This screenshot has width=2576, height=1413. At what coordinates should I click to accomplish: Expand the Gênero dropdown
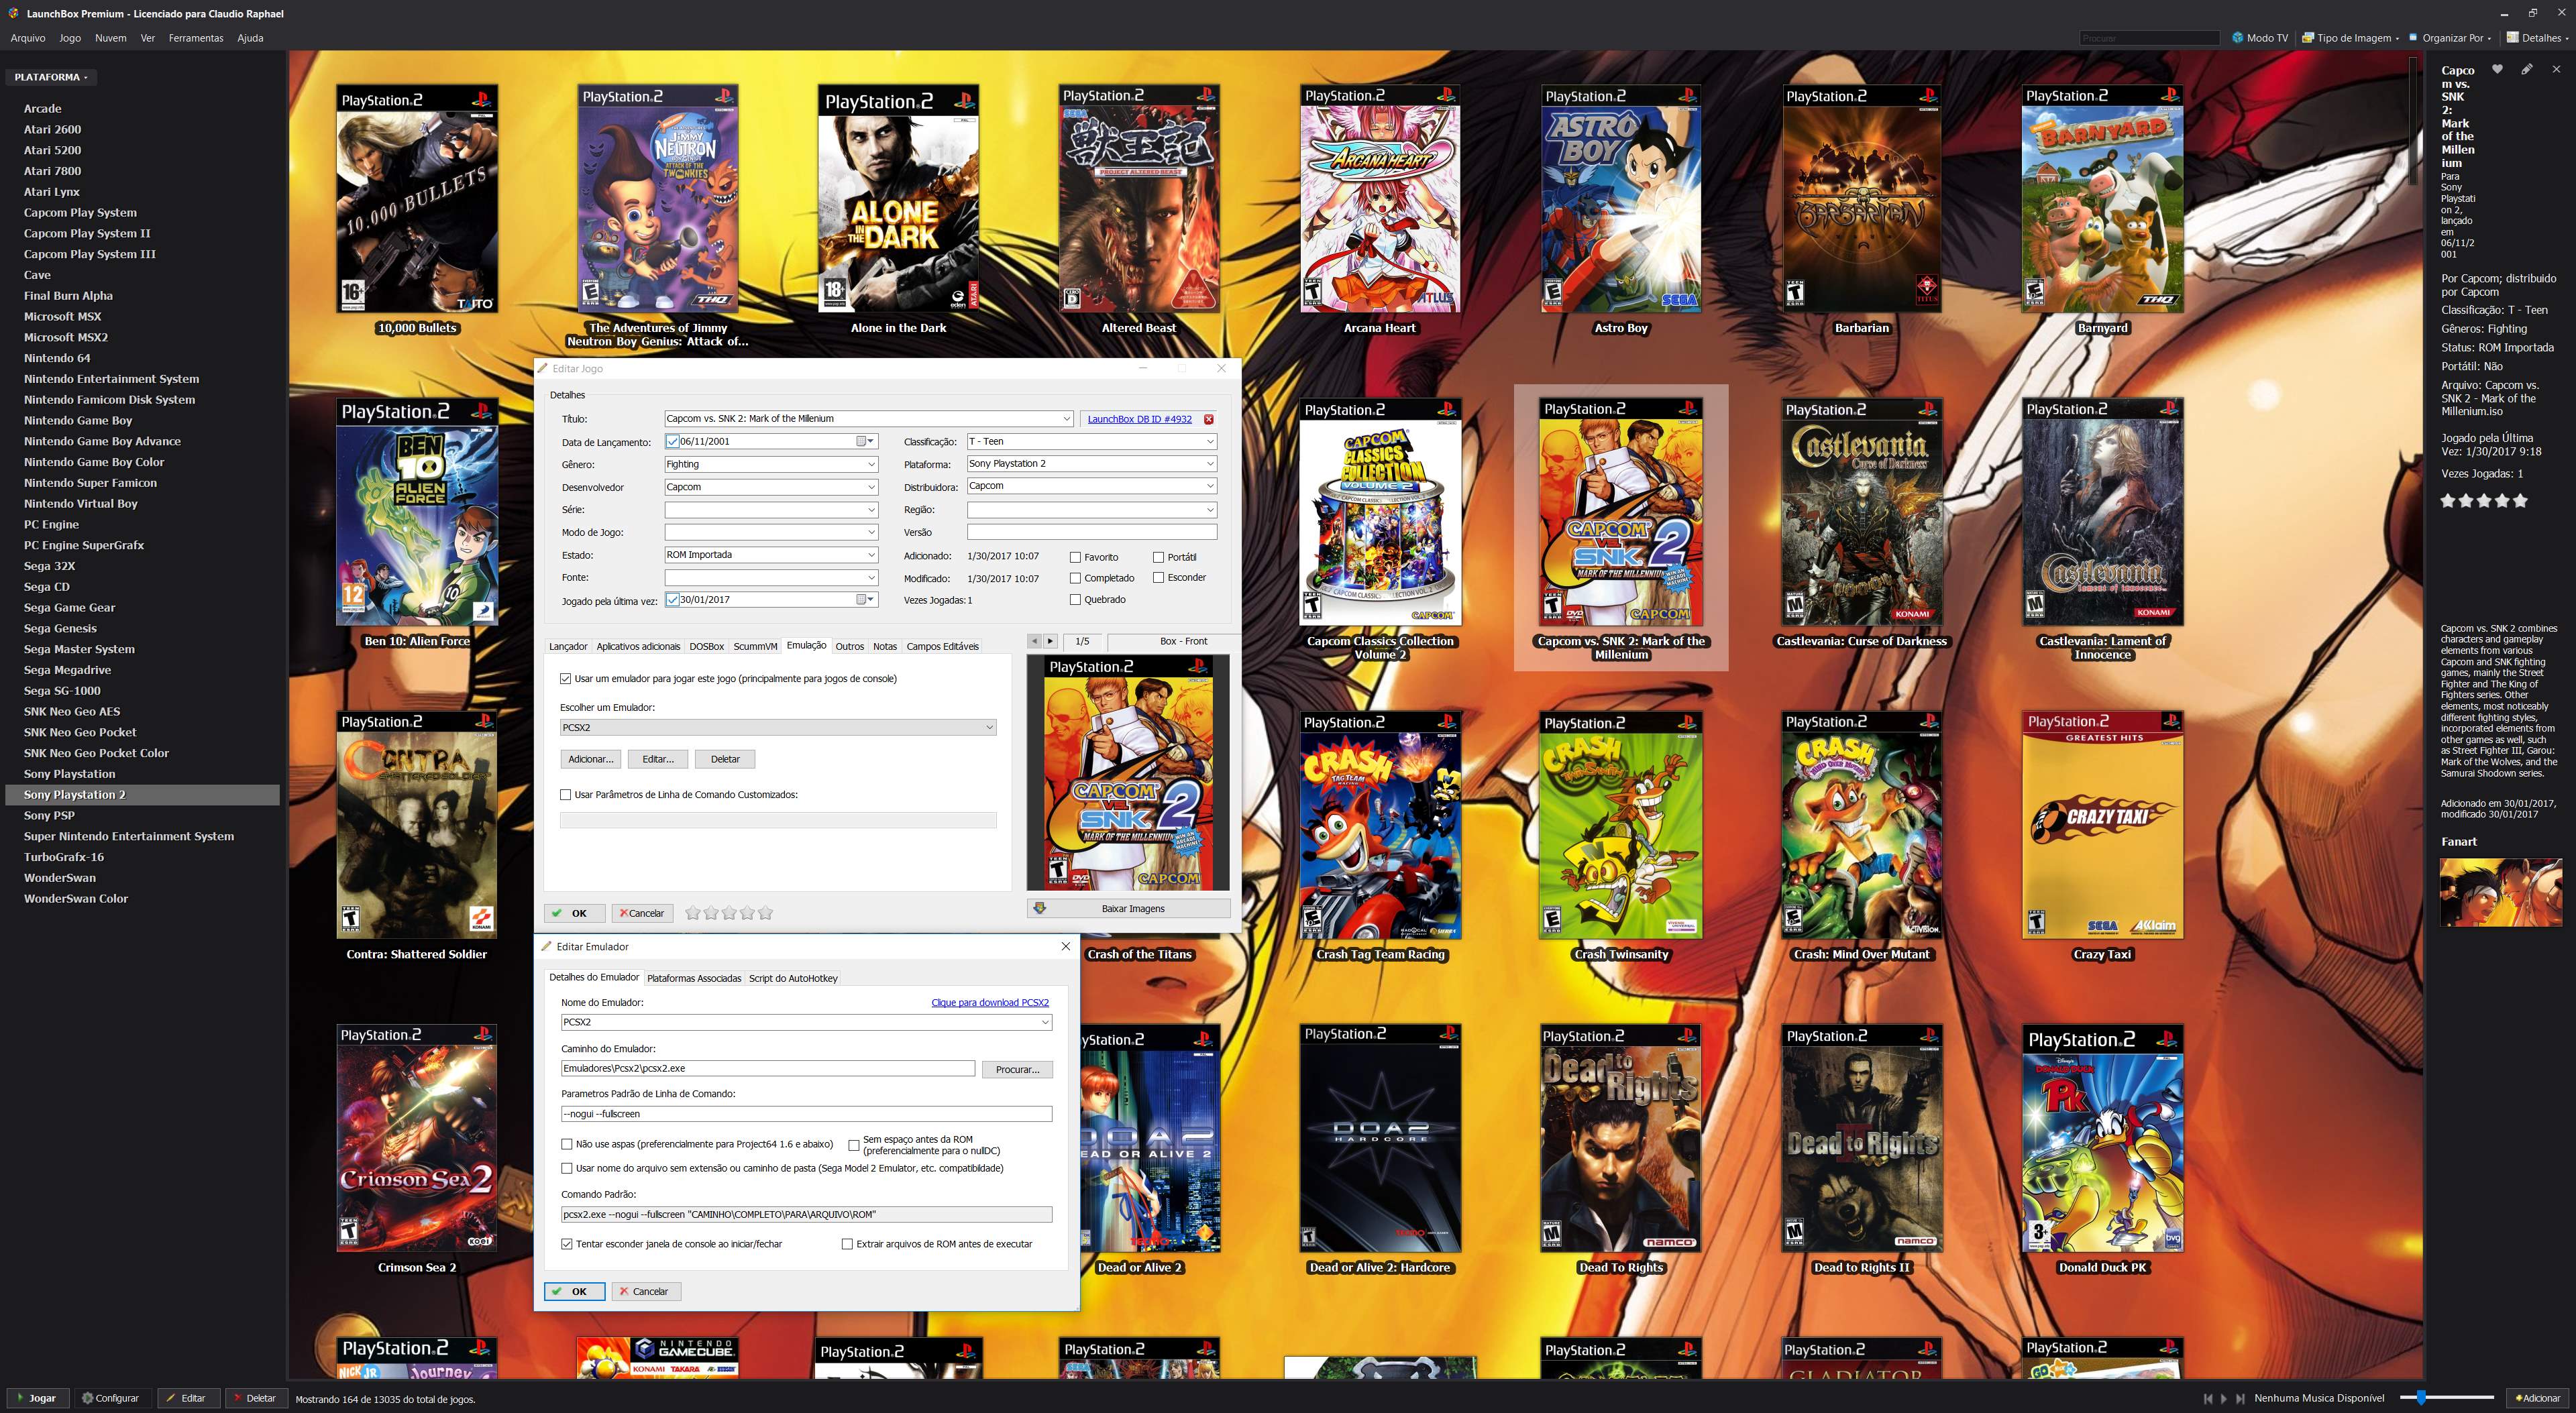pyautogui.click(x=871, y=464)
